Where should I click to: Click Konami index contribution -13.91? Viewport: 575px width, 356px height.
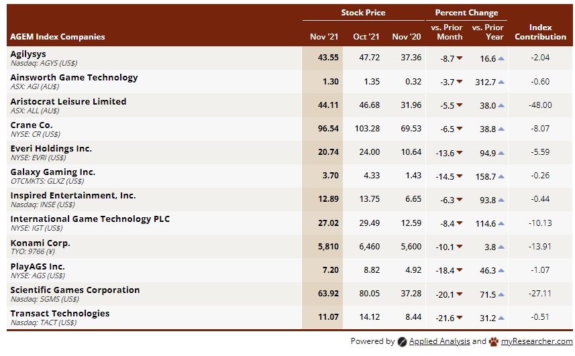point(540,247)
